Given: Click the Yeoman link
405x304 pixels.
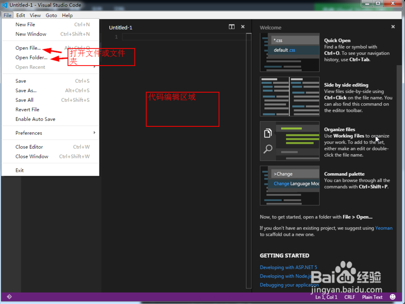Looking at the screenshot, I should coord(384,228).
